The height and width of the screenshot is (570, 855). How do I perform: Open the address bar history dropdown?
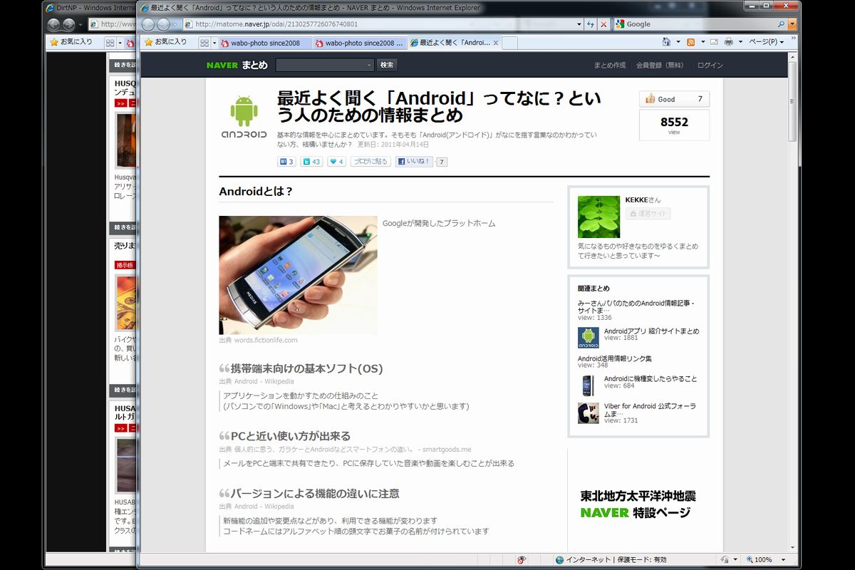pos(578,24)
